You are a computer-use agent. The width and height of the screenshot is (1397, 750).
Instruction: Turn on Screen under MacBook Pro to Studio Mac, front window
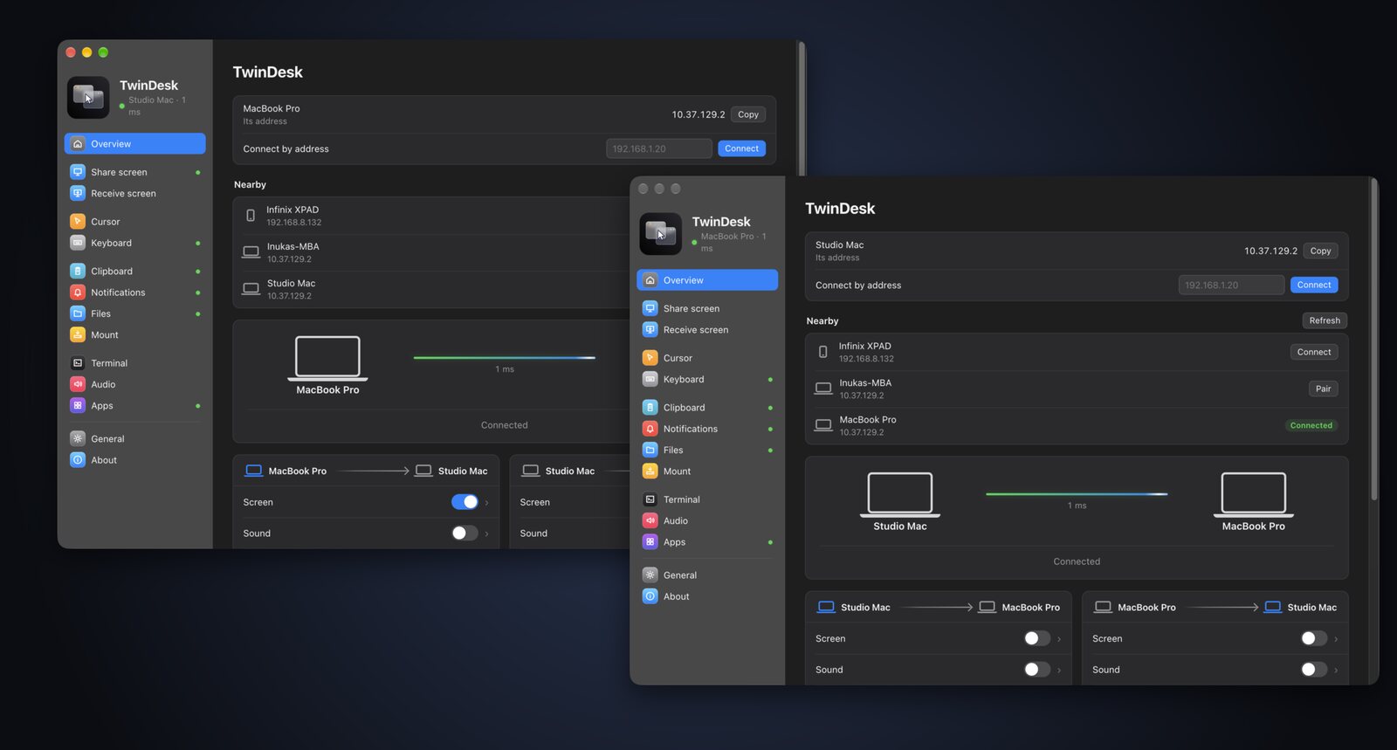(x=1313, y=638)
